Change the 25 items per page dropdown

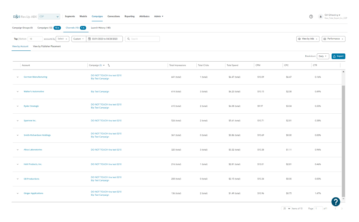click(x=286, y=208)
